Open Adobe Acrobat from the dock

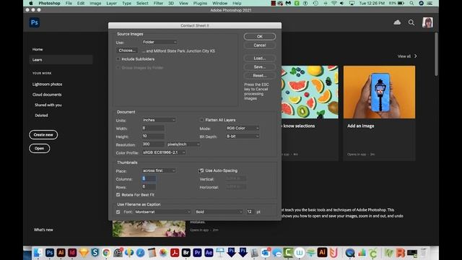click(175, 253)
